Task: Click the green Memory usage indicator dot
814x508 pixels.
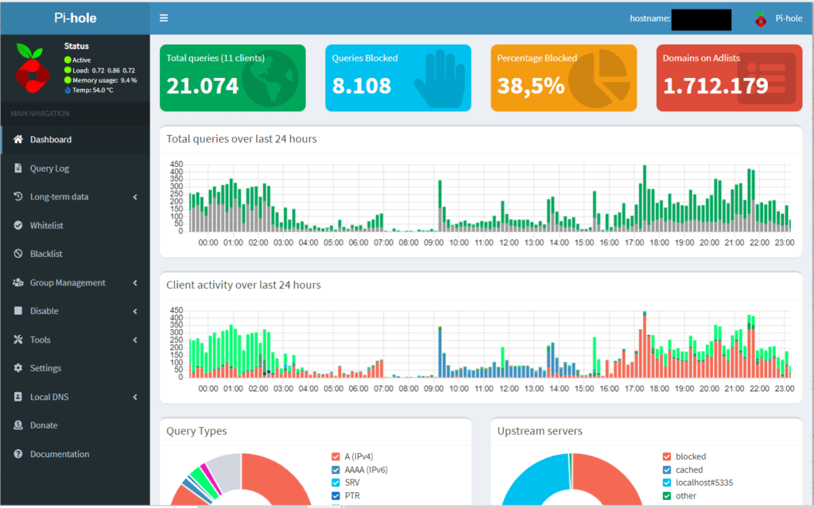Action: (68, 80)
